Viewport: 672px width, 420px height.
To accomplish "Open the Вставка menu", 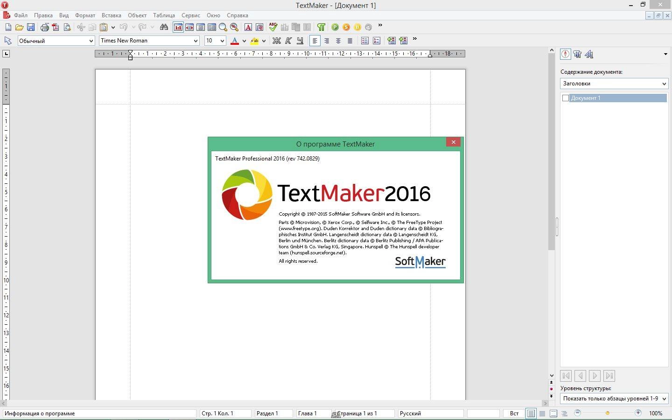I will pos(112,15).
